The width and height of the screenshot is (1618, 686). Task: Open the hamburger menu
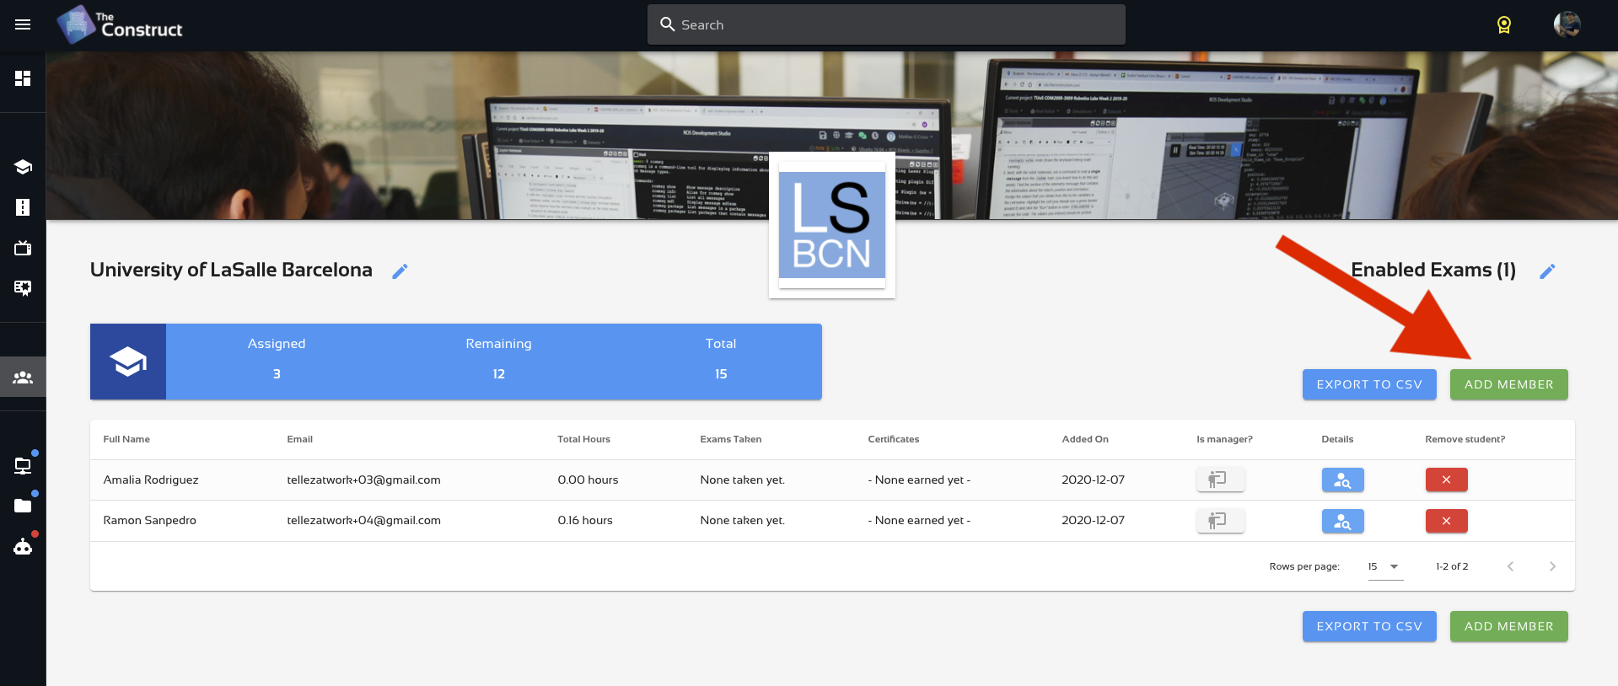click(x=23, y=24)
